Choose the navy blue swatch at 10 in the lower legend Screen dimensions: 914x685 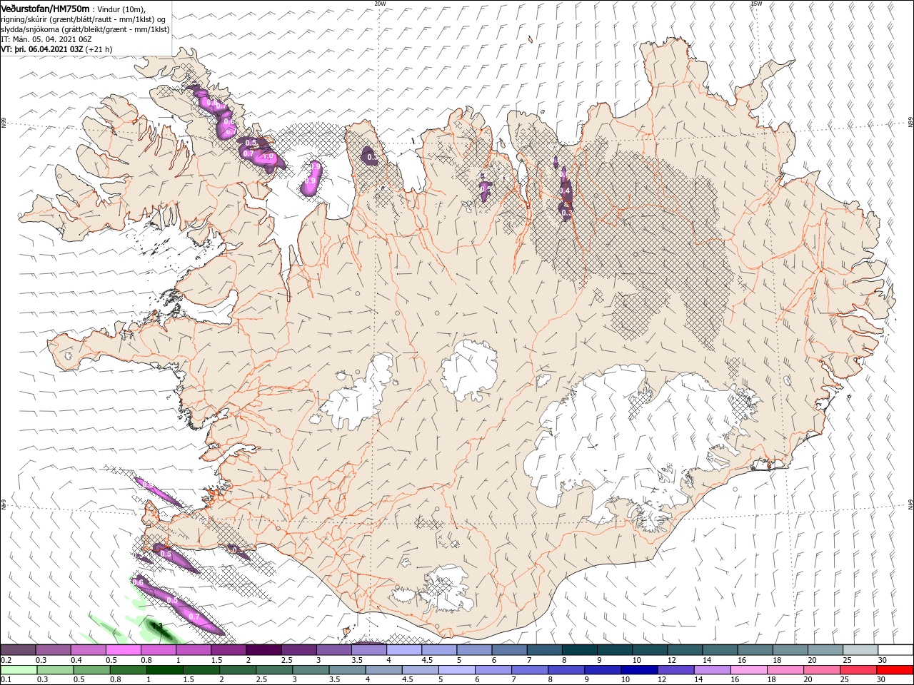639,670
